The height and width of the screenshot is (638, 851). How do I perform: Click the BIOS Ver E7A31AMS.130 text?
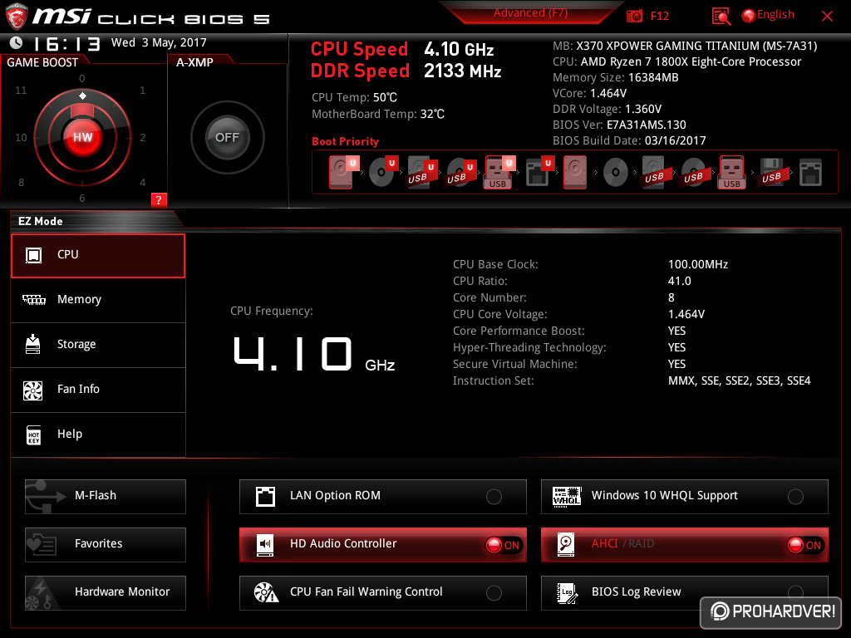[619, 125]
